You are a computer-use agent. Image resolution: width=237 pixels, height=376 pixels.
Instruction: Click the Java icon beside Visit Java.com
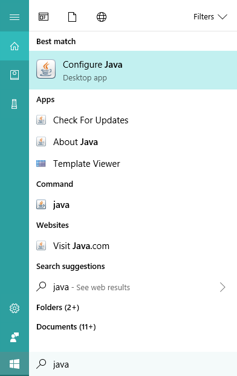(41, 245)
